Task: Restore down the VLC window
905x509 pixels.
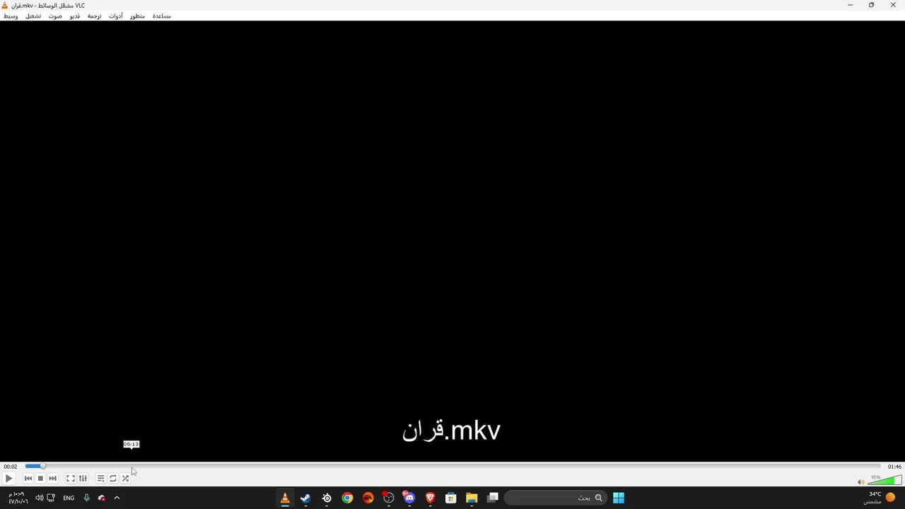Action: 871,5
